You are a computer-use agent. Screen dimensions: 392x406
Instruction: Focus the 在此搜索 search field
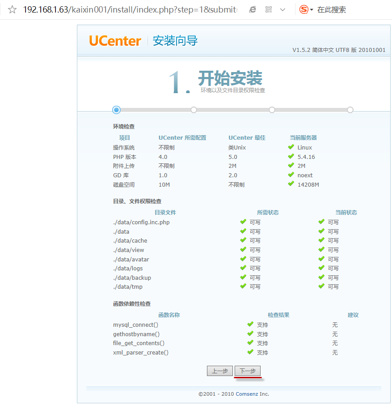click(332, 9)
